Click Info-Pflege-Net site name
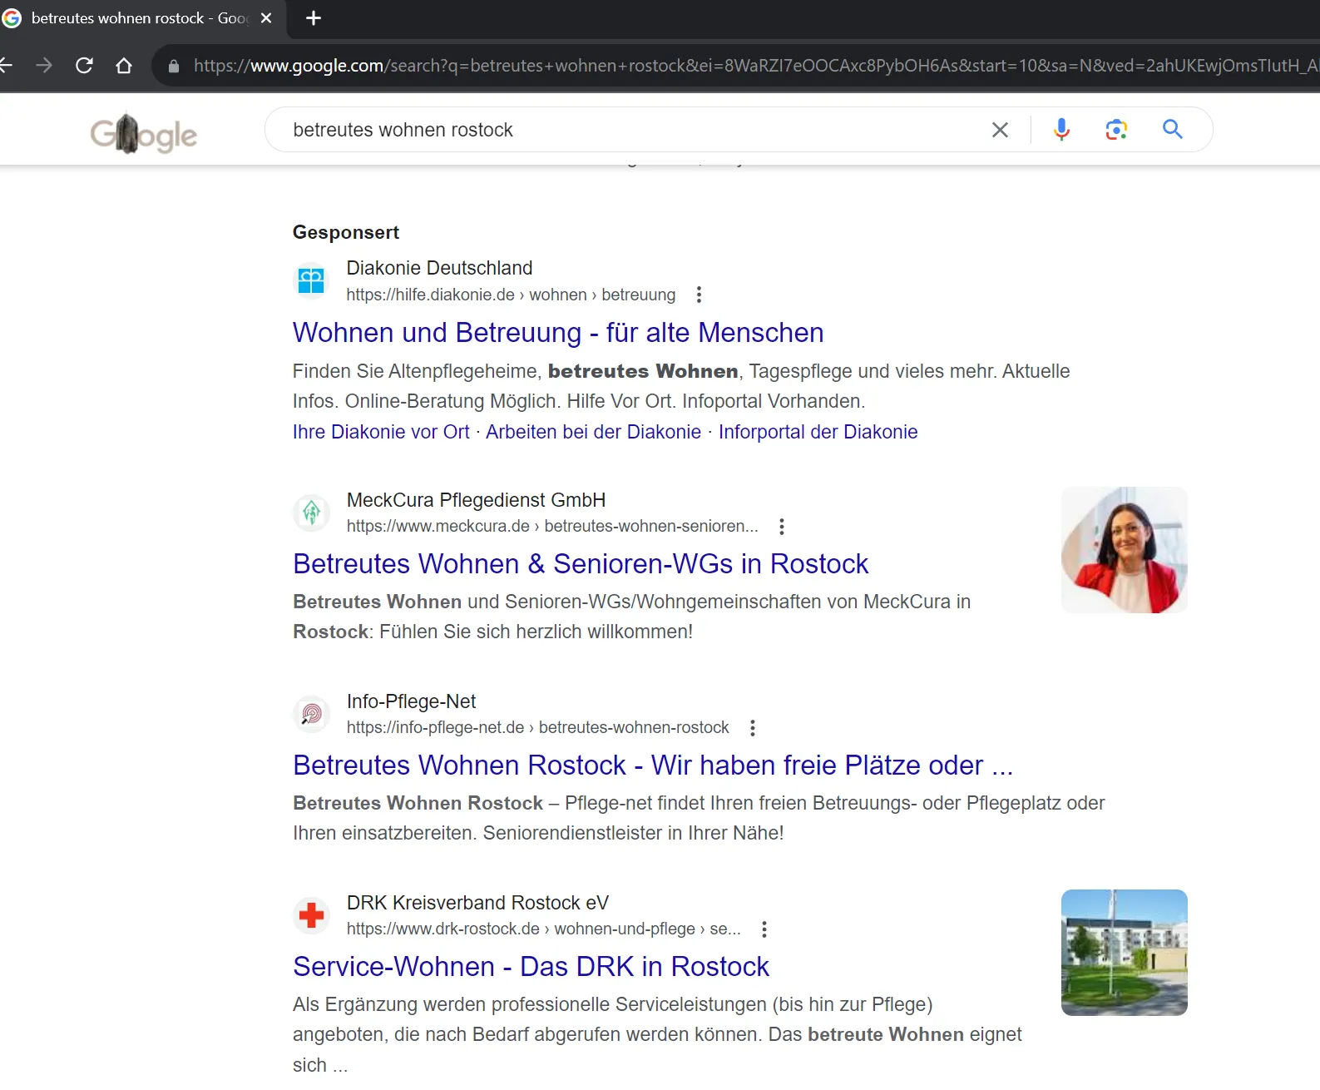Viewport: 1320px width, 1090px height. pyautogui.click(x=411, y=701)
